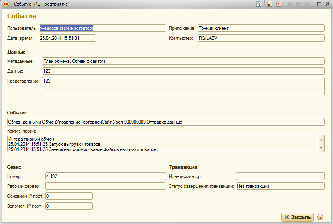This screenshot has height=224, width=333.
Task: Open the calculator from the title bar
Action: pyautogui.click(x=270, y=4)
